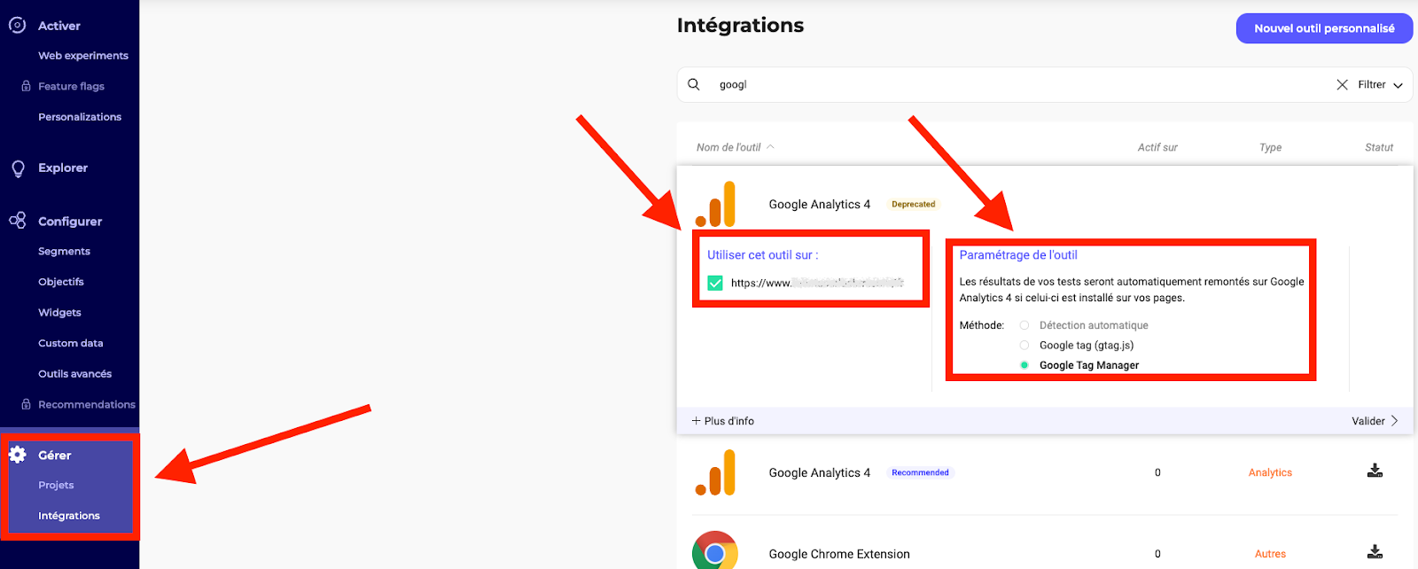Click the Deprecated badge
The height and width of the screenshot is (569, 1418).
point(913,204)
